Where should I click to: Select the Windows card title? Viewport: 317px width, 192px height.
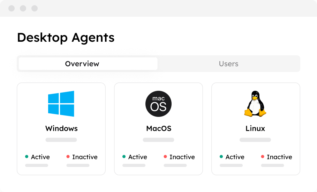(x=61, y=128)
